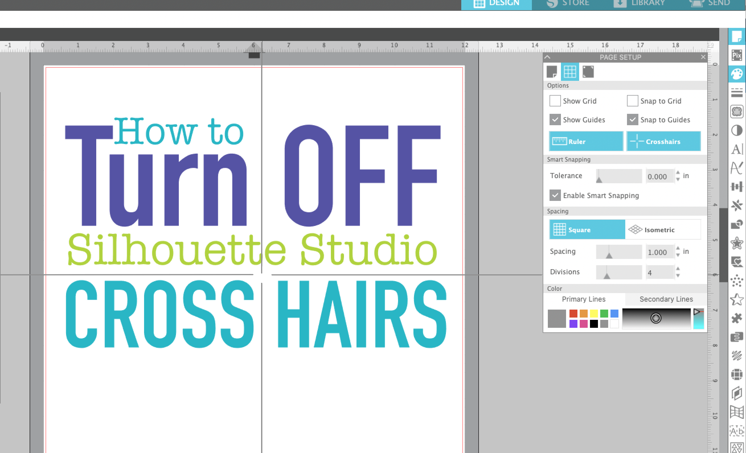The height and width of the screenshot is (453, 746).
Task: Open the PixScan panel
Action: 737,55
